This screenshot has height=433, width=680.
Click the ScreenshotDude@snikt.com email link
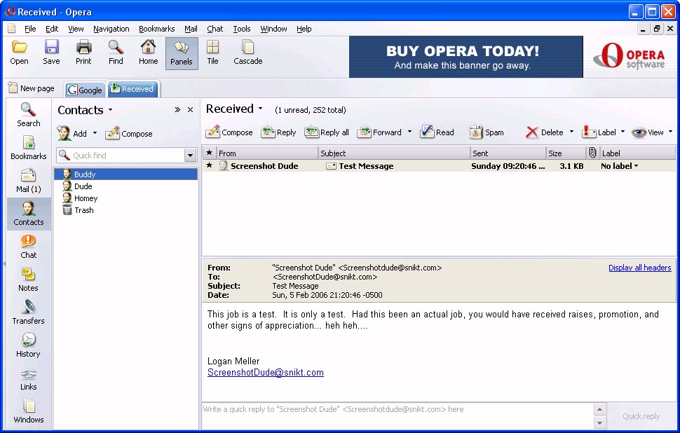265,373
